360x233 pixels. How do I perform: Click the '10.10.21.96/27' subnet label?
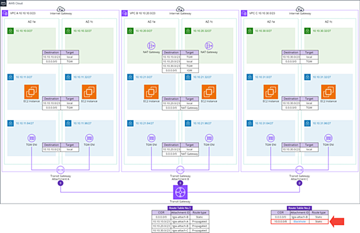pos(202,123)
